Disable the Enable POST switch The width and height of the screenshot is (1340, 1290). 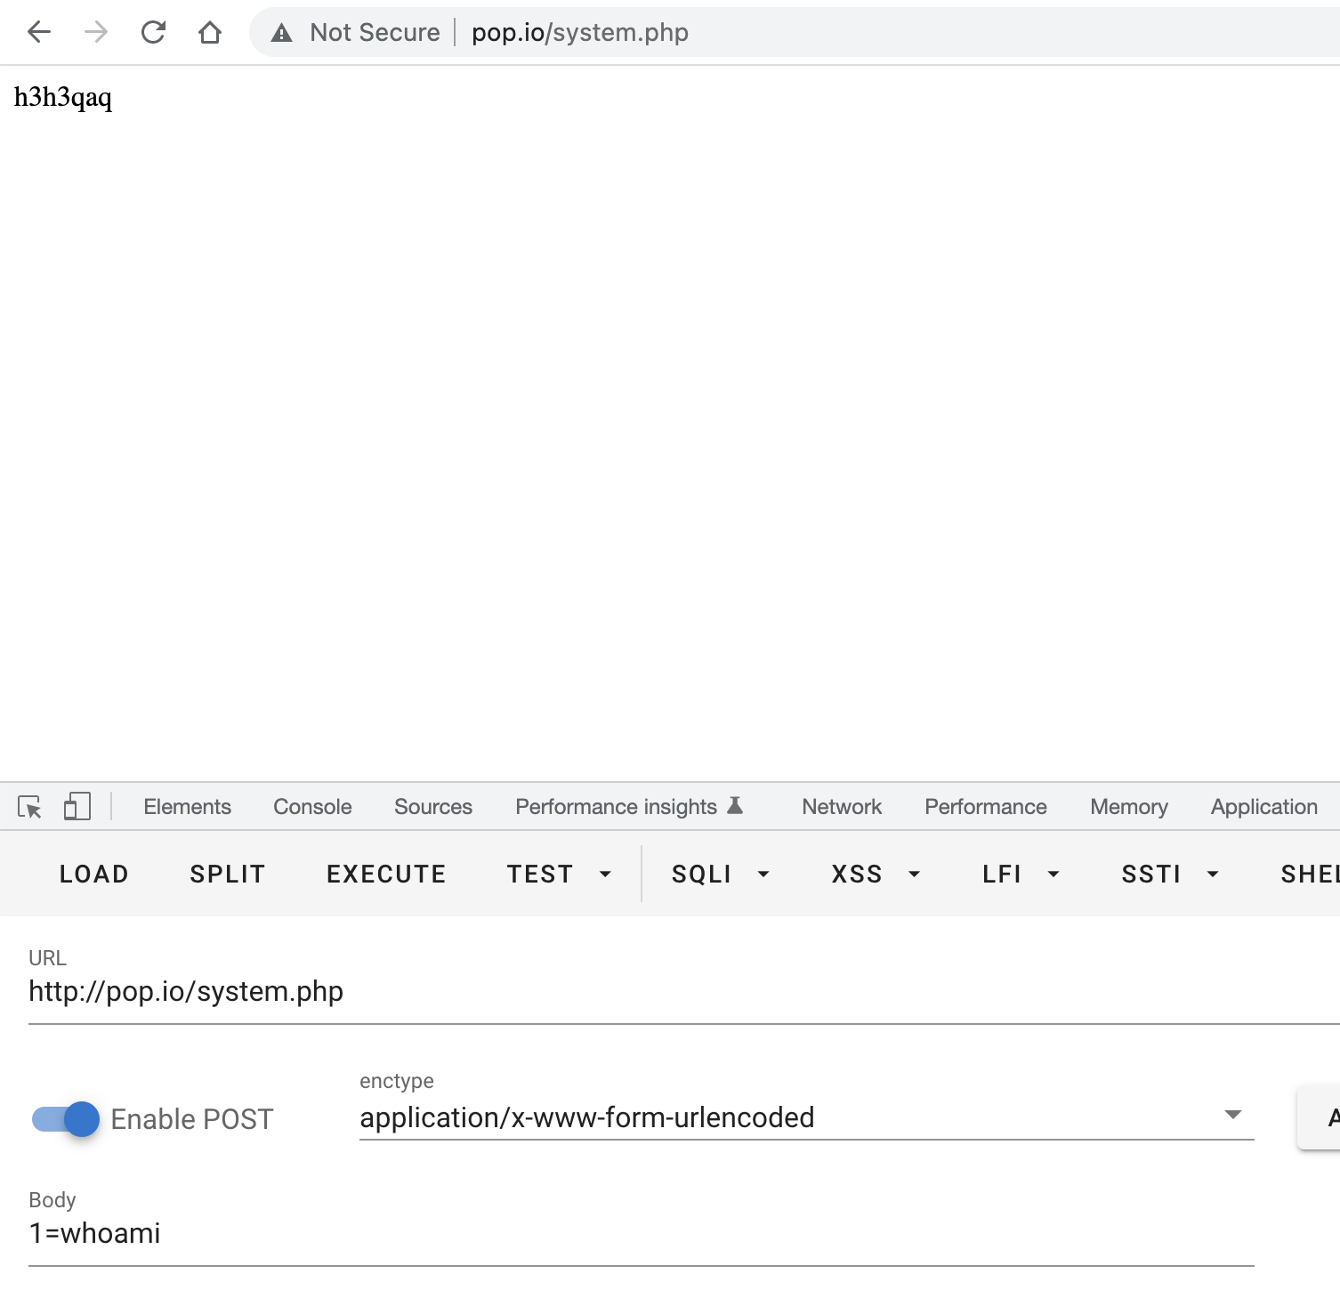pyautogui.click(x=66, y=1119)
